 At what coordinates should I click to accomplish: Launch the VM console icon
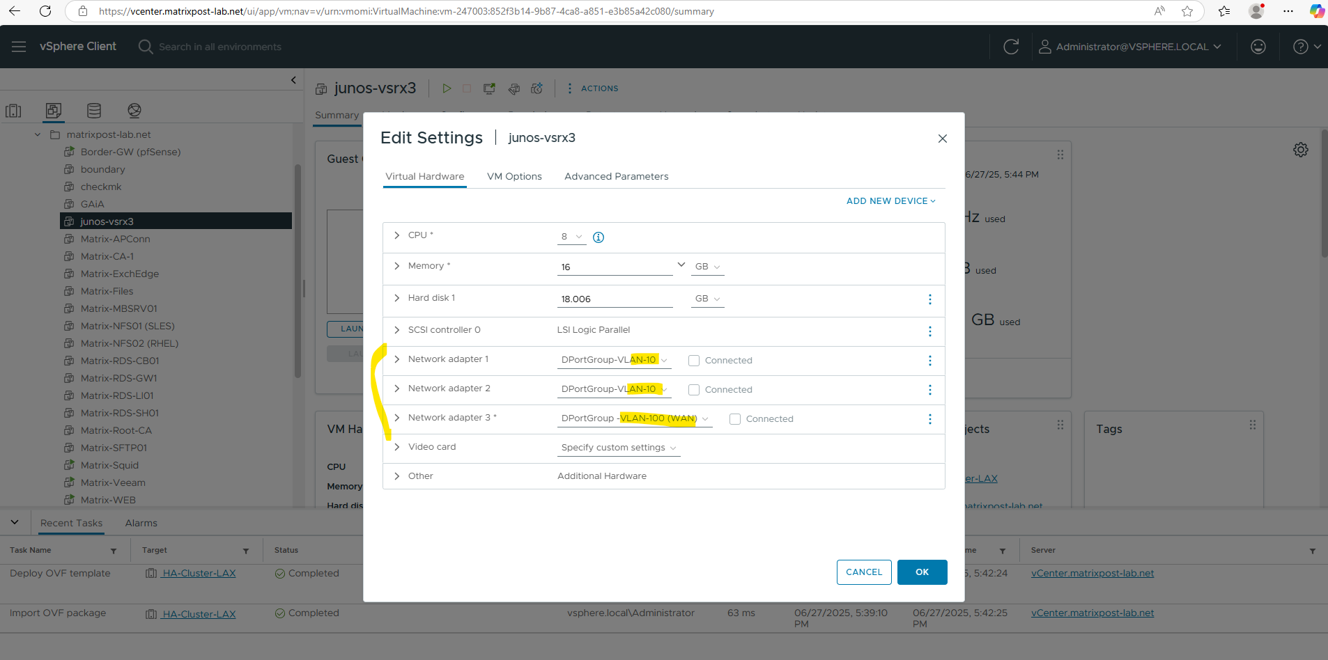point(489,88)
